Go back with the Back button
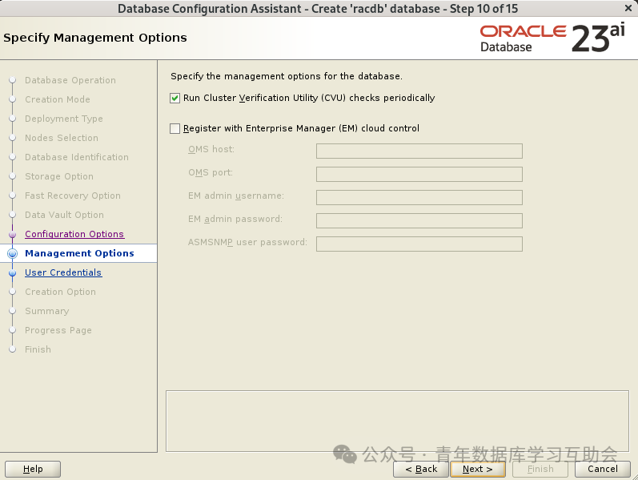638x480 pixels. 421,469
